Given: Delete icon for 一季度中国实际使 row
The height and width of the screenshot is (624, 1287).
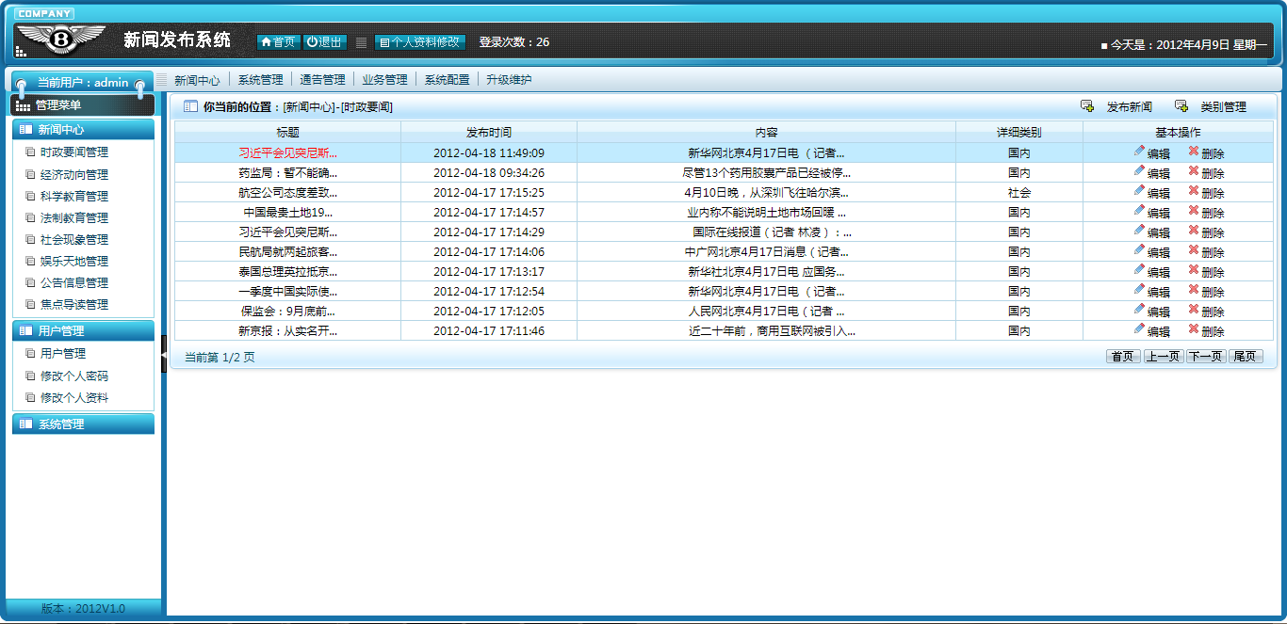Looking at the screenshot, I should pos(1194,290).
